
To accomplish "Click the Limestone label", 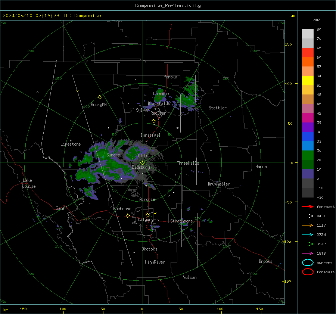I will (71, 144).
